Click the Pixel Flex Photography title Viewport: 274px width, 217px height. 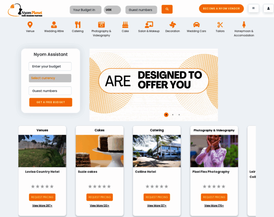[x=211, y=171]
